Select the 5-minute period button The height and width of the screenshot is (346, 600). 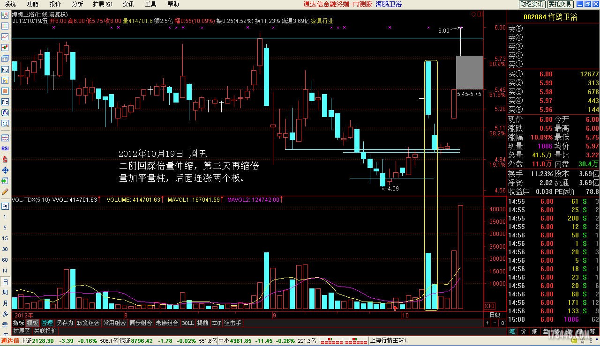pos(5,228)
